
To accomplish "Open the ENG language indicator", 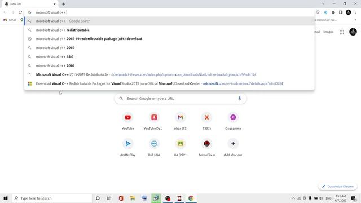I will coord(328,198).
